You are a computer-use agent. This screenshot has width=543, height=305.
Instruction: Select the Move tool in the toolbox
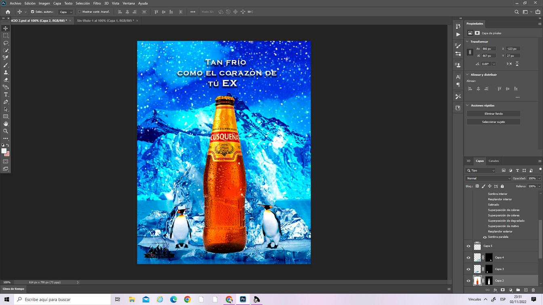(x=6, y=28)
